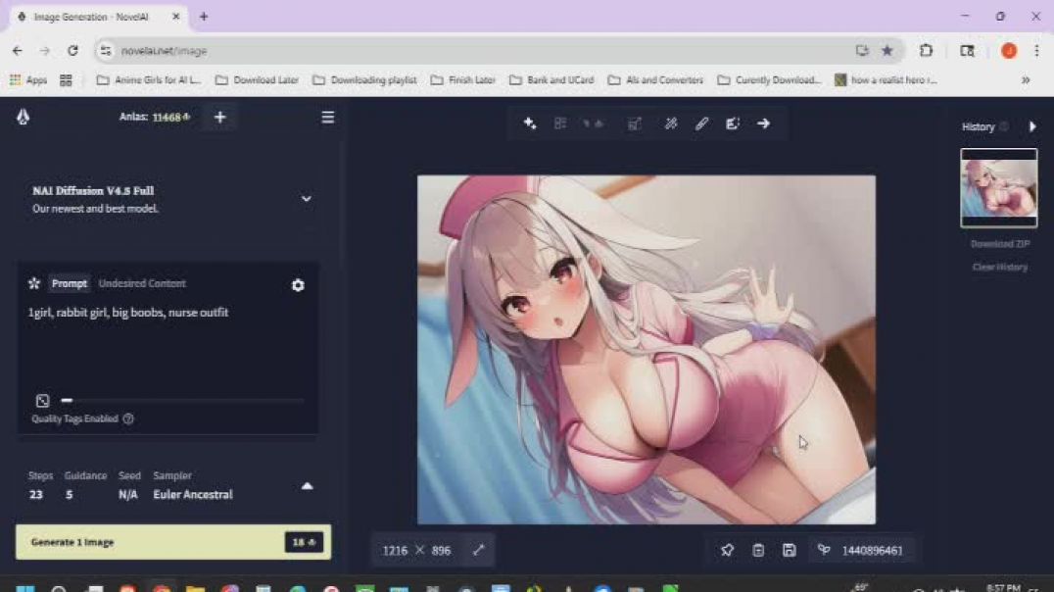Click the sparkle Enhance icon above the image
1054x592 pixels.
(530, 123)
